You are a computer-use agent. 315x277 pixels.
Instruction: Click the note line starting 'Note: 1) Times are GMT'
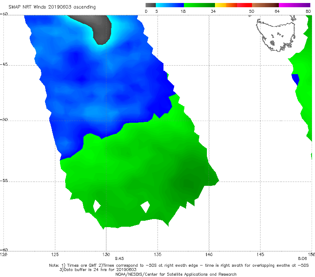pyautogui.click(x=179, y=265)
